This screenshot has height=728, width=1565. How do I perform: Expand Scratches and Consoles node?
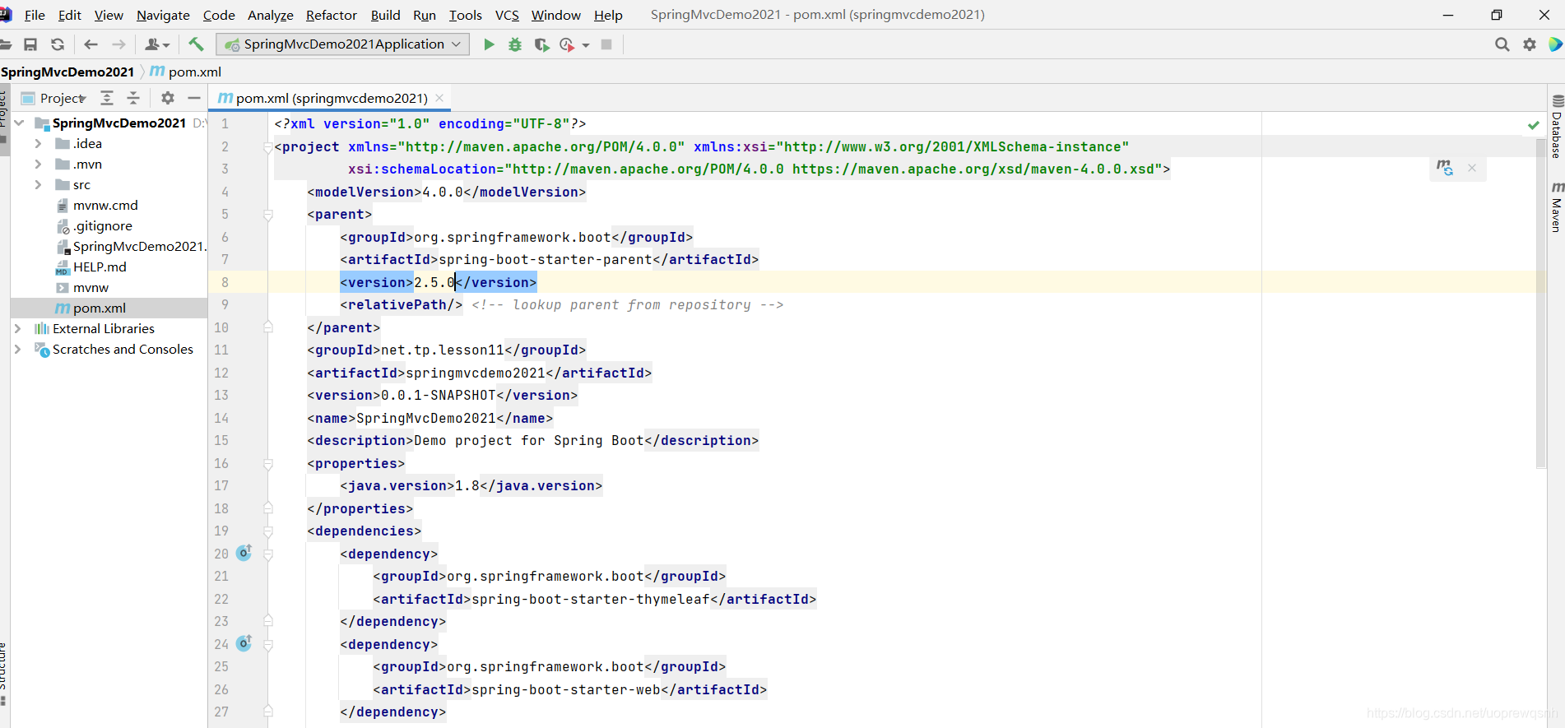[x=18, y=350]
